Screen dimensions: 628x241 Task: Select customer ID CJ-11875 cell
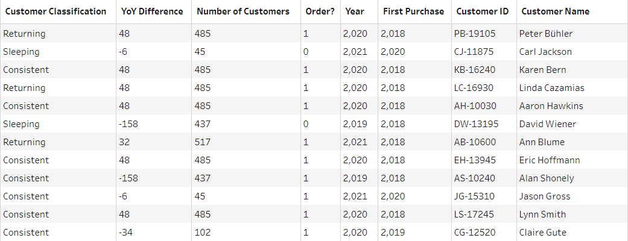[474, 52]
